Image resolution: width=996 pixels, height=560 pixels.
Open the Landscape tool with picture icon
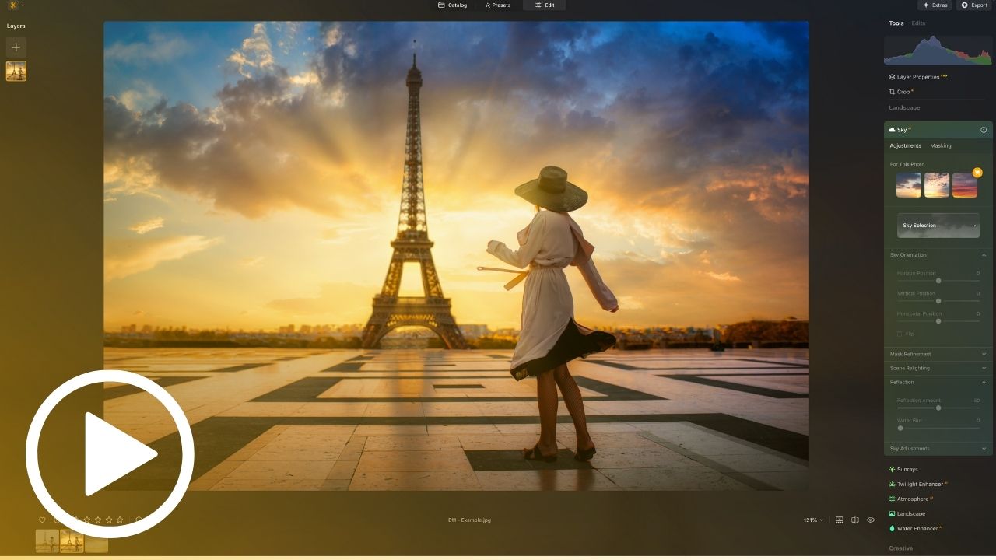pyautogui.click(x=907, y=514)
